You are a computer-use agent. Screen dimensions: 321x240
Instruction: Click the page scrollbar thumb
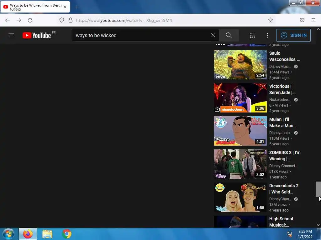(318, 189)
